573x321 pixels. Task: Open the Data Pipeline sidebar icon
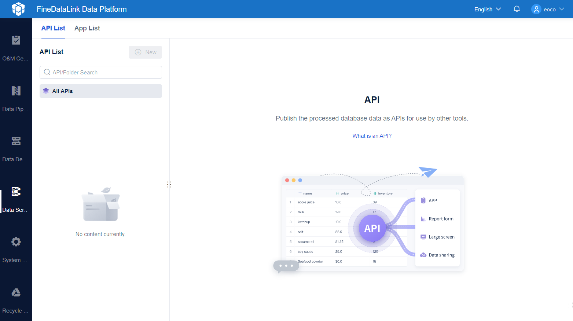click(16, 91)
